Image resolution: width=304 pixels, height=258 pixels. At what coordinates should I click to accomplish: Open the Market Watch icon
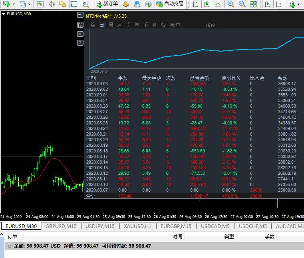click(40, 4)
